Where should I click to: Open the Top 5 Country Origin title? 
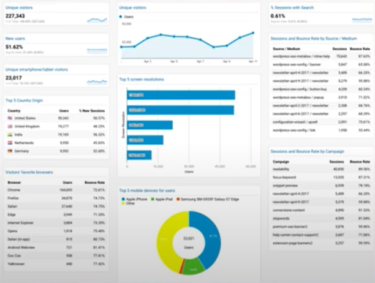point(24,100)
